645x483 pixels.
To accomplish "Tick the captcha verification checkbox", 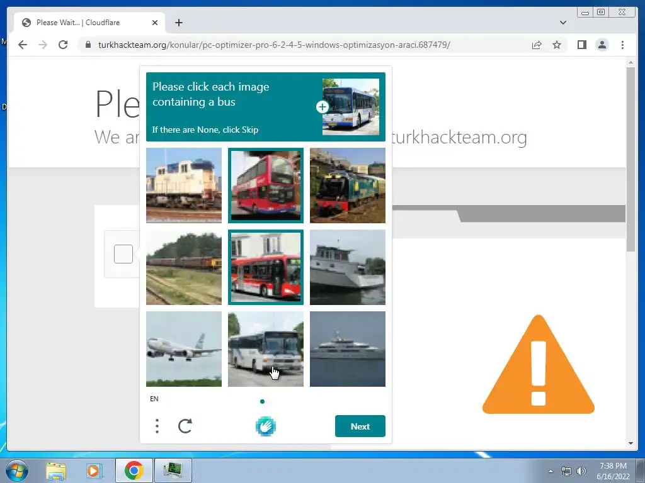I will tap(123, 254).
